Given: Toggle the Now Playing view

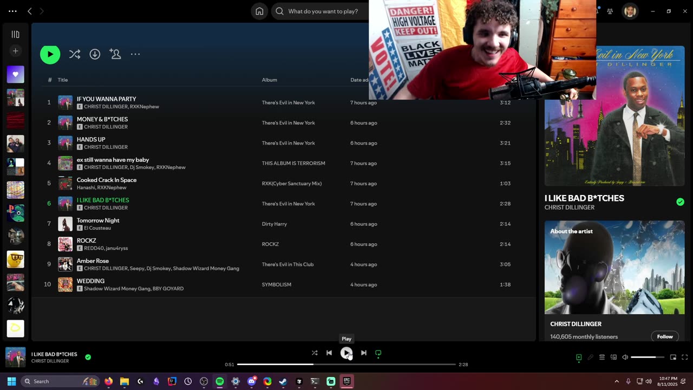Looking at the screenshot, I should [x=579, y=357].
